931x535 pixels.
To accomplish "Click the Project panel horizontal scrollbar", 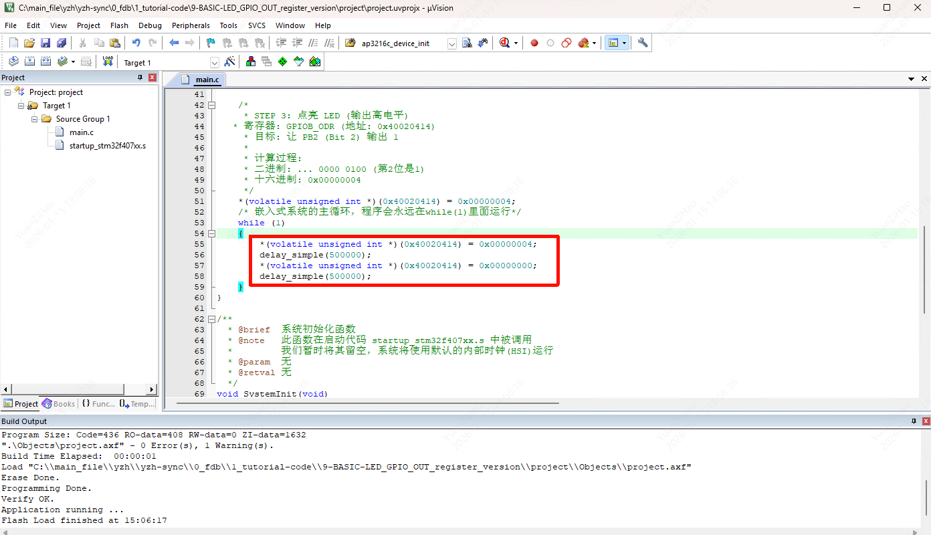I will point(79,389).
